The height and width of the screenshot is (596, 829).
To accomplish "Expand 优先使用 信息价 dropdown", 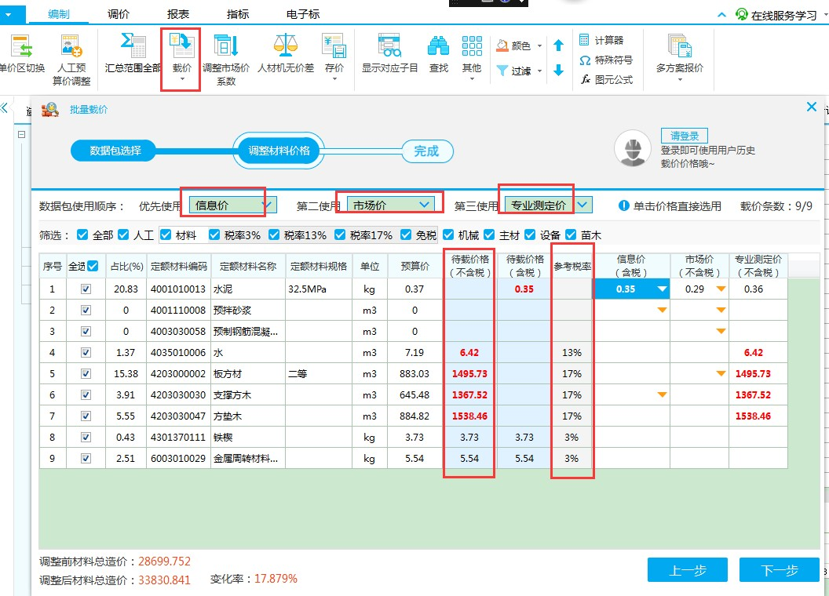I will click(x=268, y=205).
